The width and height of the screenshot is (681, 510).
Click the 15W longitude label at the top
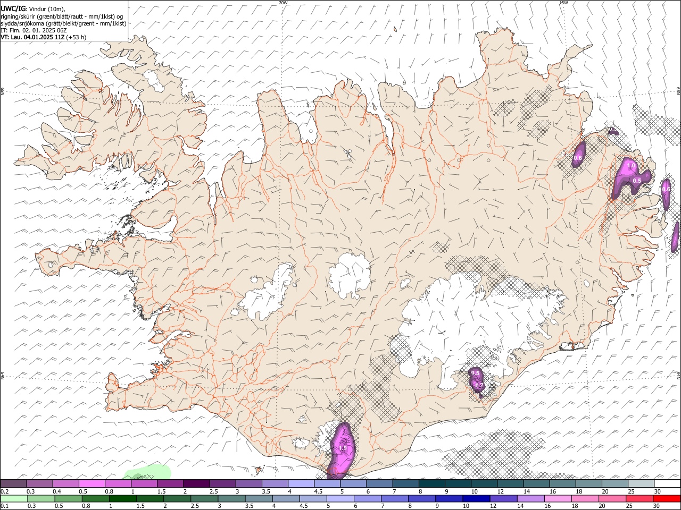(x=563, y=3)
